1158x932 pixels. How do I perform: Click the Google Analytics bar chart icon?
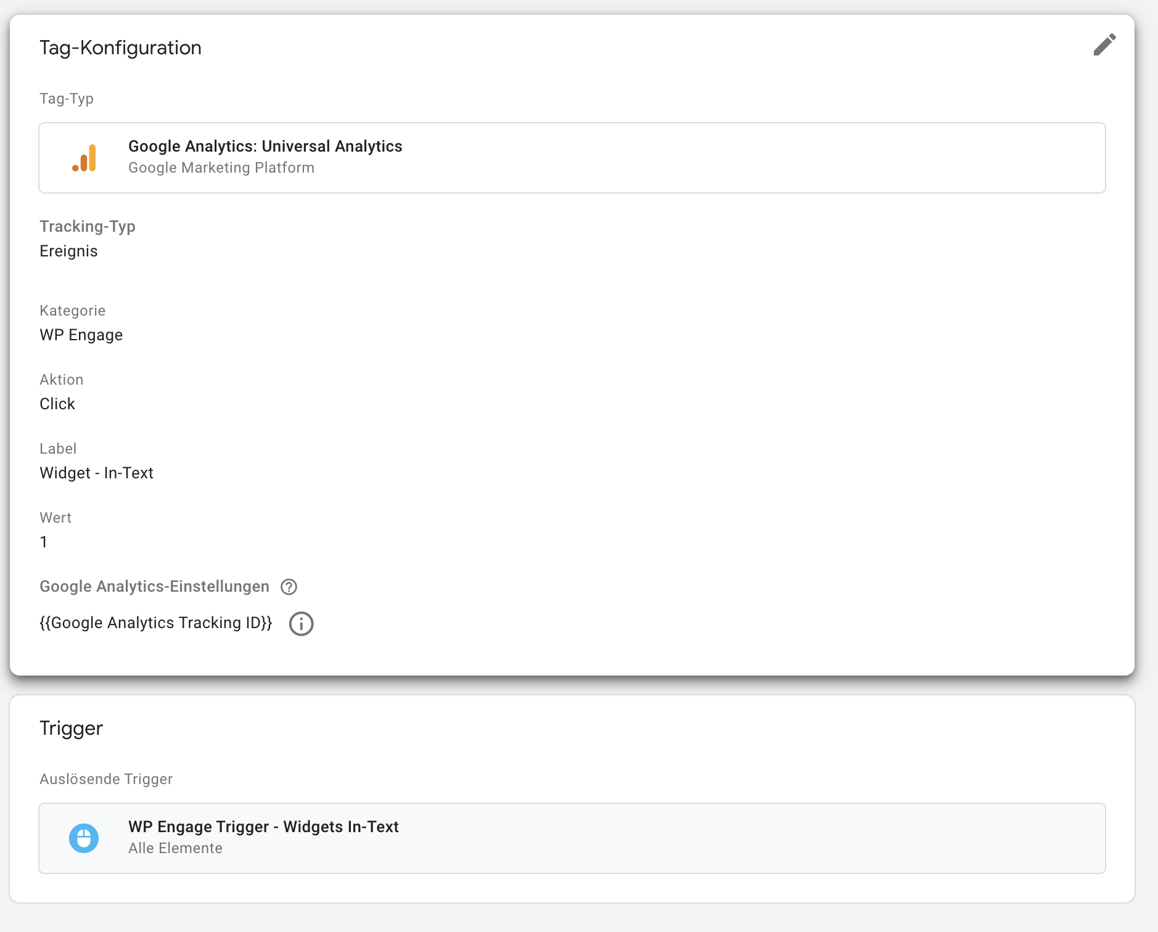[x=84, y=158]
